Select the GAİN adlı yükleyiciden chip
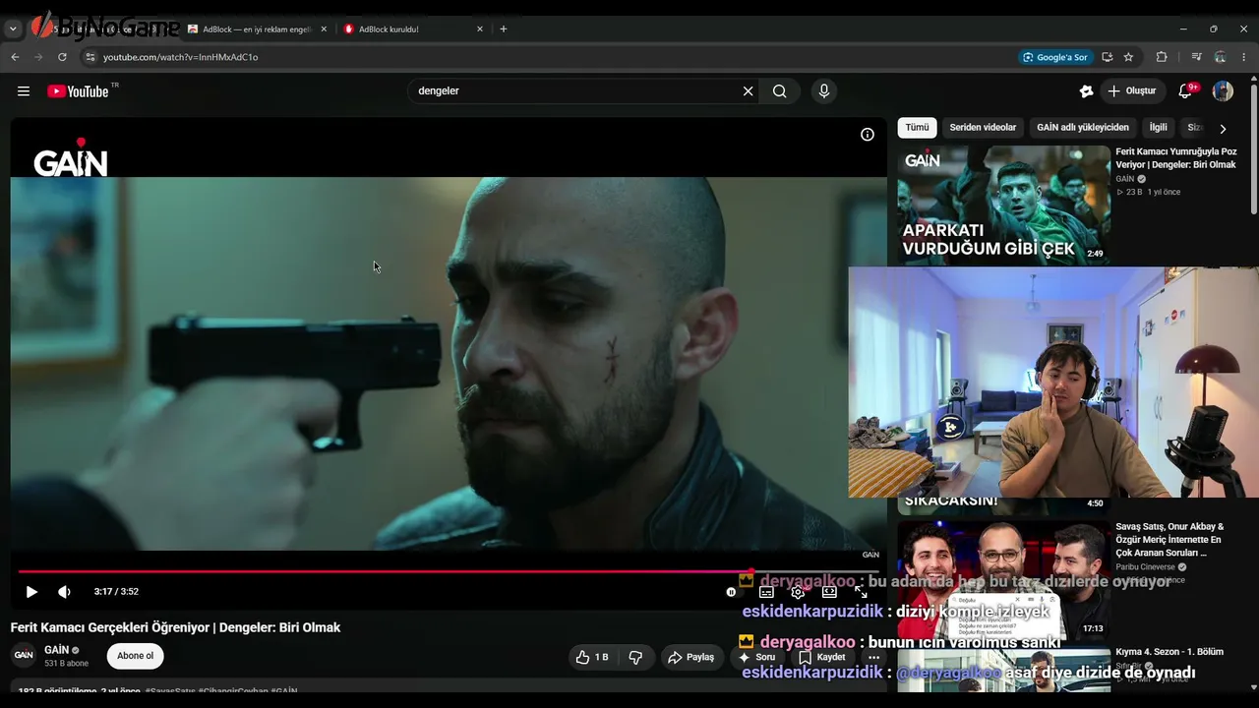1259x708 pixels. tap(1083, 128)
